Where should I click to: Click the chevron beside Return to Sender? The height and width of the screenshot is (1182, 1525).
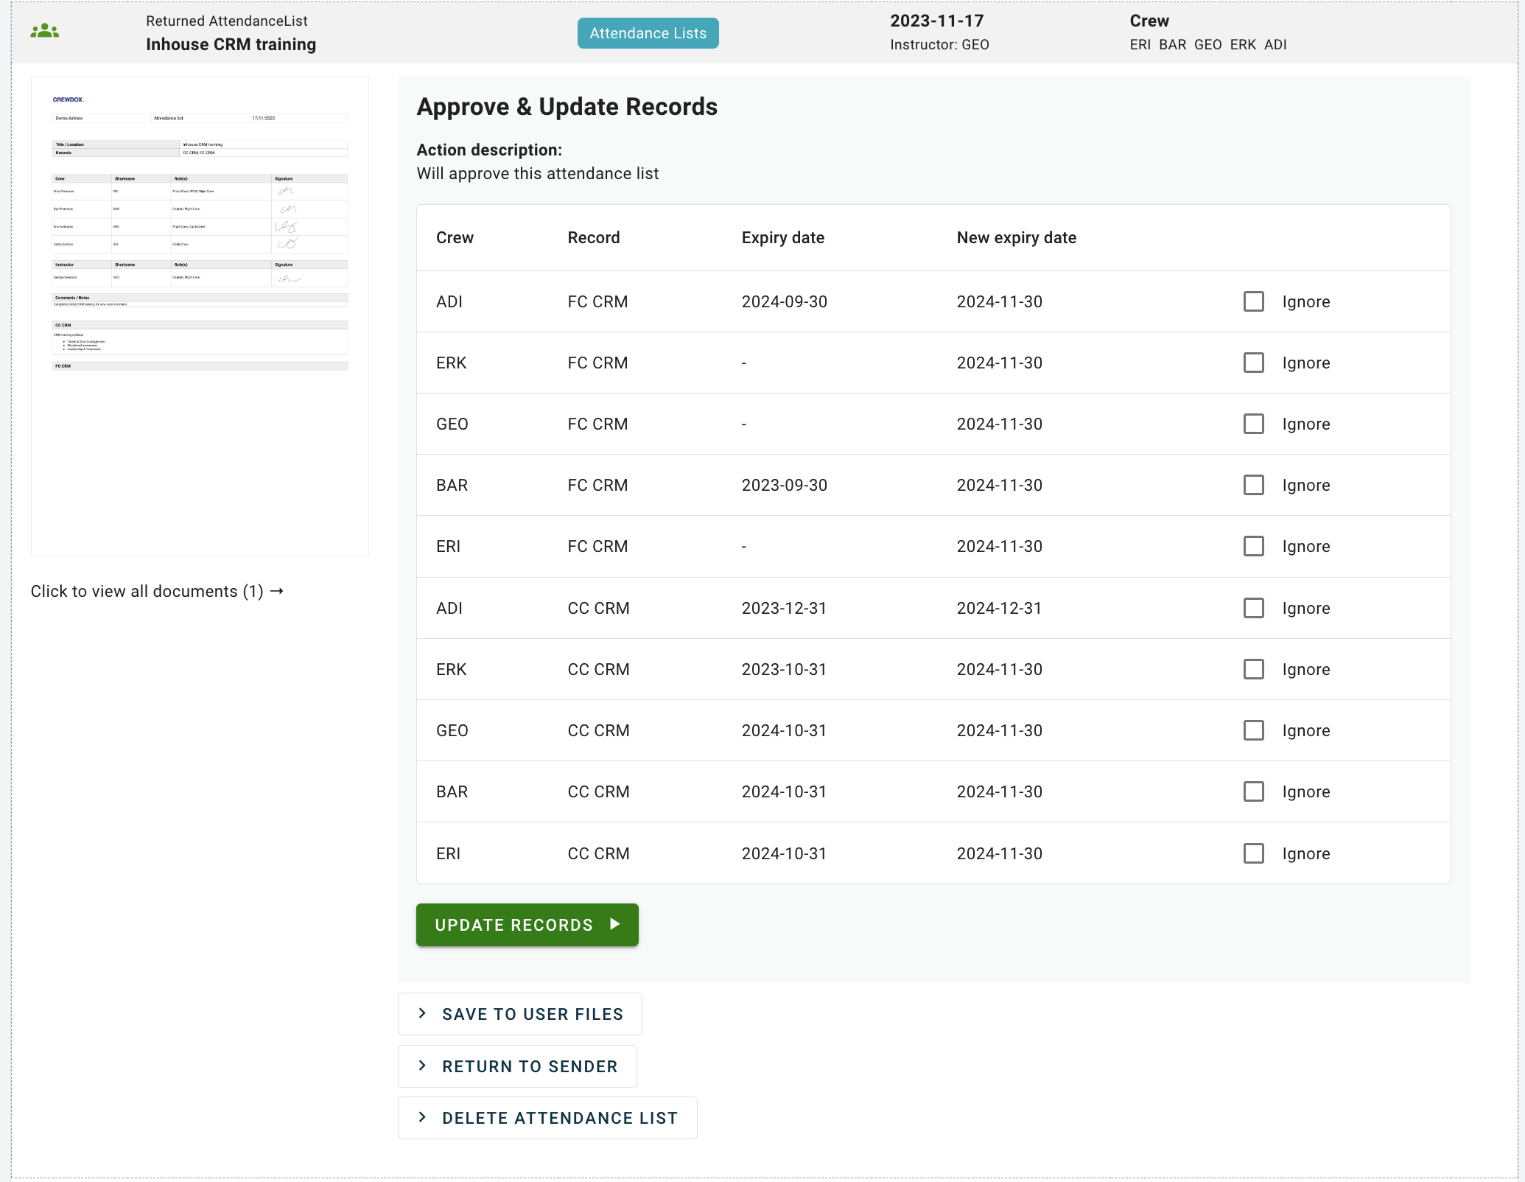point(422,1066)
